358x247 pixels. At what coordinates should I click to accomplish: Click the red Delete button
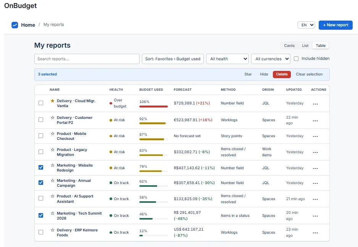tap(282, 74)
